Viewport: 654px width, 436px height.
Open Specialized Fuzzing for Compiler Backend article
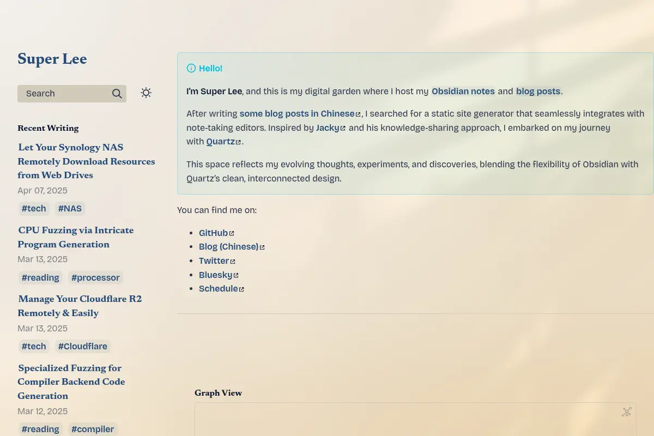pyautogui.click(x=71, y=382)
